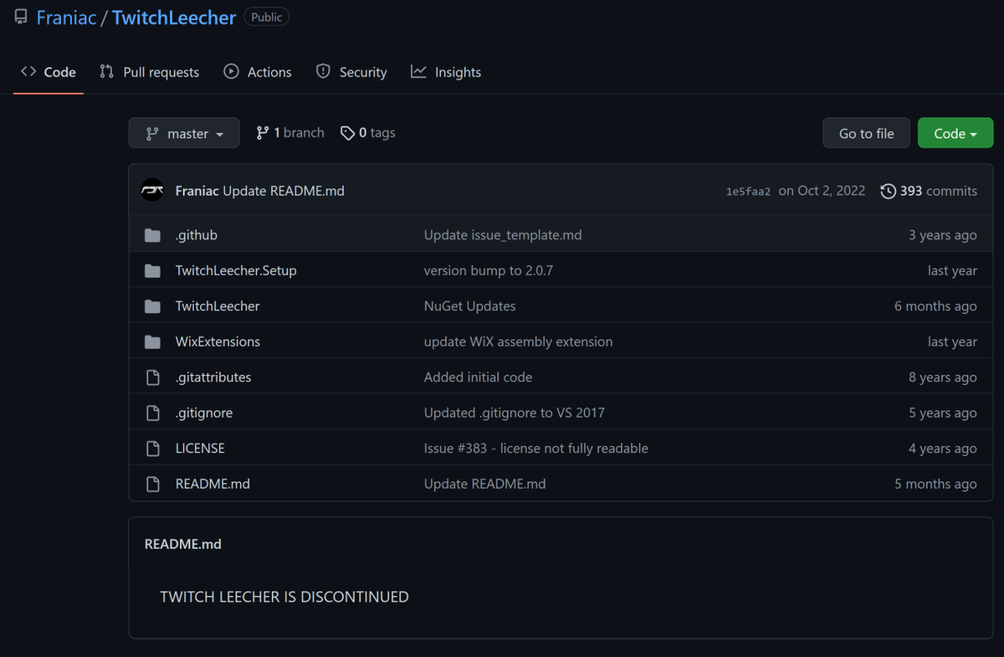Click the Security shield icon

pyautogui.click(x=323, y=72)
